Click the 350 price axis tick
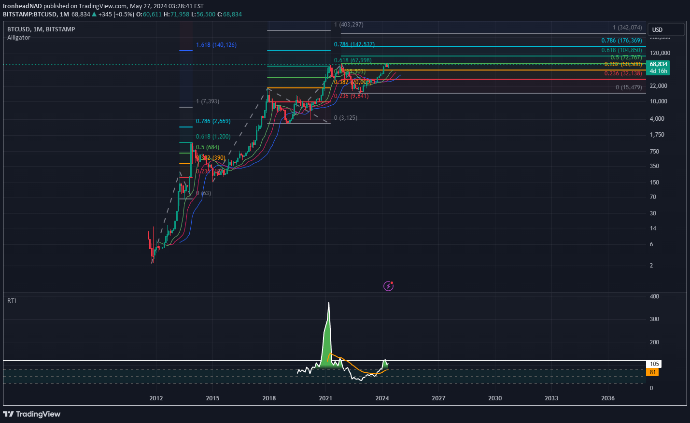This screenshot has width=690, height=423. click(654, 166)
